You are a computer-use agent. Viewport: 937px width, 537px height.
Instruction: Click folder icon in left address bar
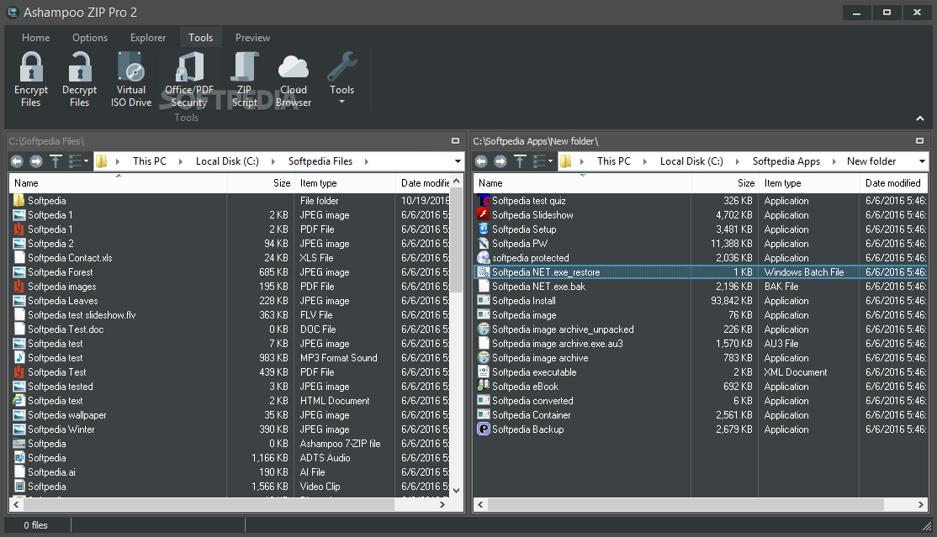[x=102, y=161]
